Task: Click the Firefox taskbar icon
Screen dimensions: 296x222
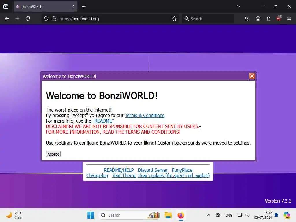Action: click(x=181, y=215)
